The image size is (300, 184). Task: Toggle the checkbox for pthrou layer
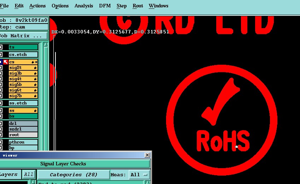pyautogui.click(x=1, y=142)
